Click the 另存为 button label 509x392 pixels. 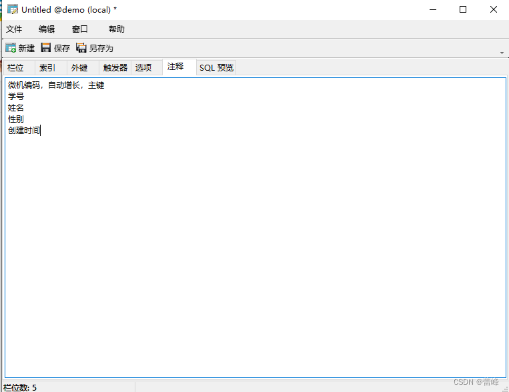(x=101, y=49)
